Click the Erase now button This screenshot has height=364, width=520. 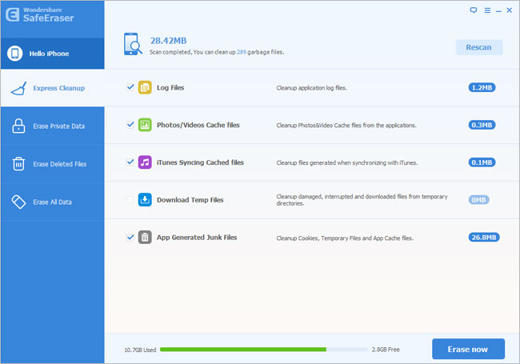[468, 349]
